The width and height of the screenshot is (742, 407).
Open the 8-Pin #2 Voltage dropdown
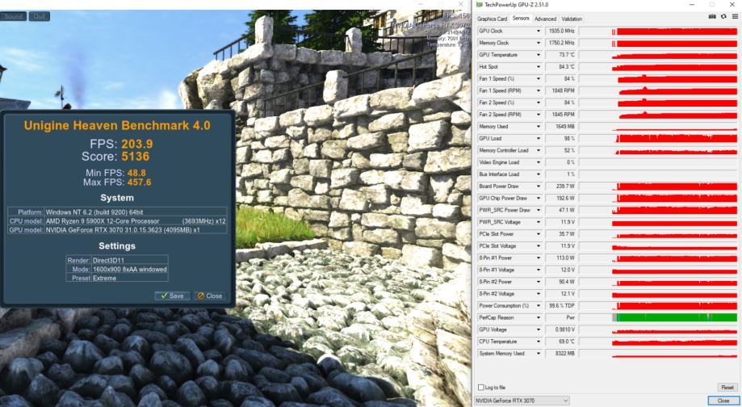pos(538,293)
